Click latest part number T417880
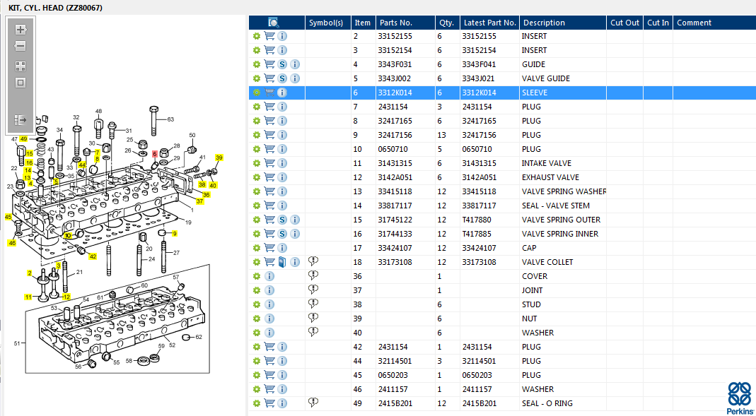 tap(477, 220)
